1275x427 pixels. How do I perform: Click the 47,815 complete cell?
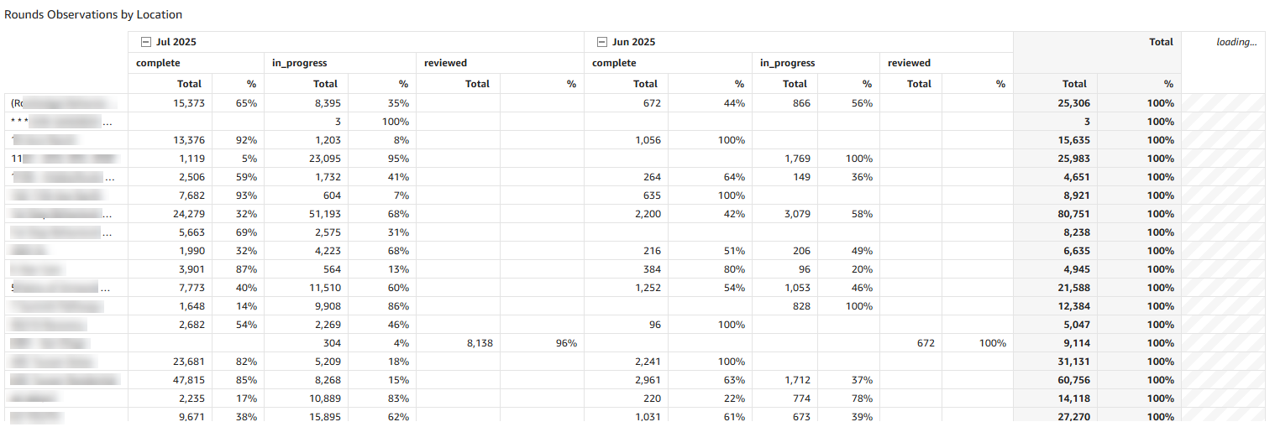click(x=183, y=380)
